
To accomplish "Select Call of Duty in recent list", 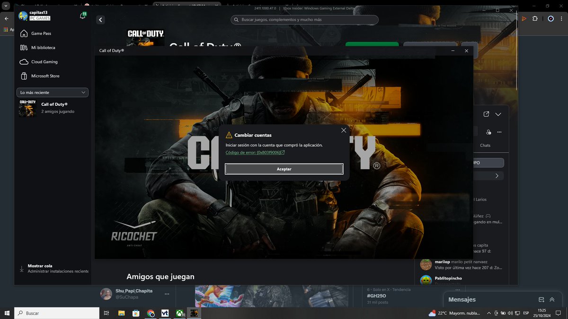I will click(53, 108).
